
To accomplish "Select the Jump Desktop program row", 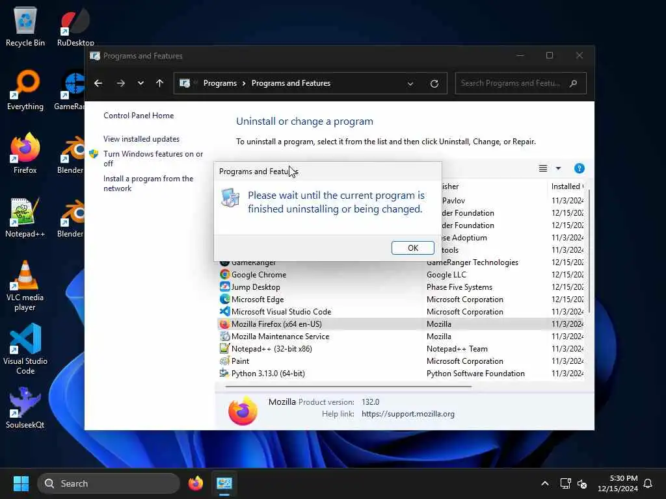I will coord(402,287).
